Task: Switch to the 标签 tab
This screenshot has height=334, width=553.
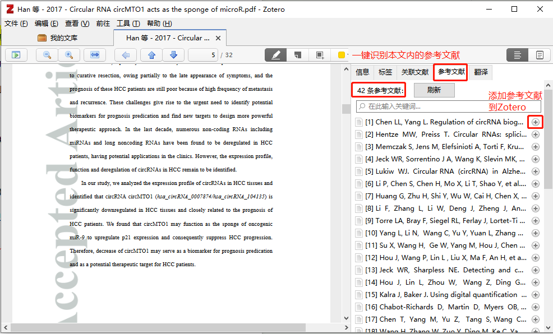Action: [385, 72]
